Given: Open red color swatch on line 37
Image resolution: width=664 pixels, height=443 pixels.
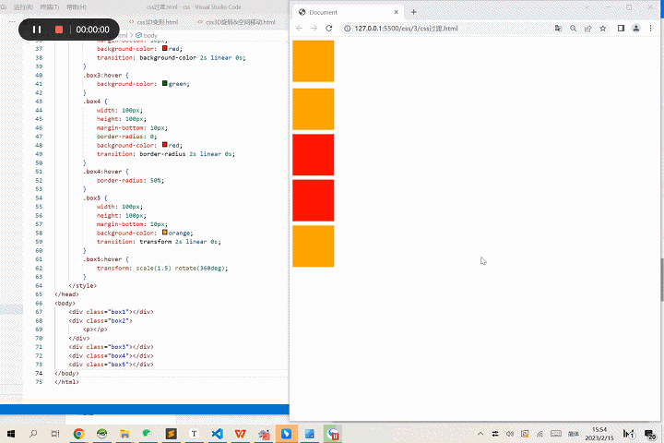Looking at the screenshot, I should tap(165, 48).
